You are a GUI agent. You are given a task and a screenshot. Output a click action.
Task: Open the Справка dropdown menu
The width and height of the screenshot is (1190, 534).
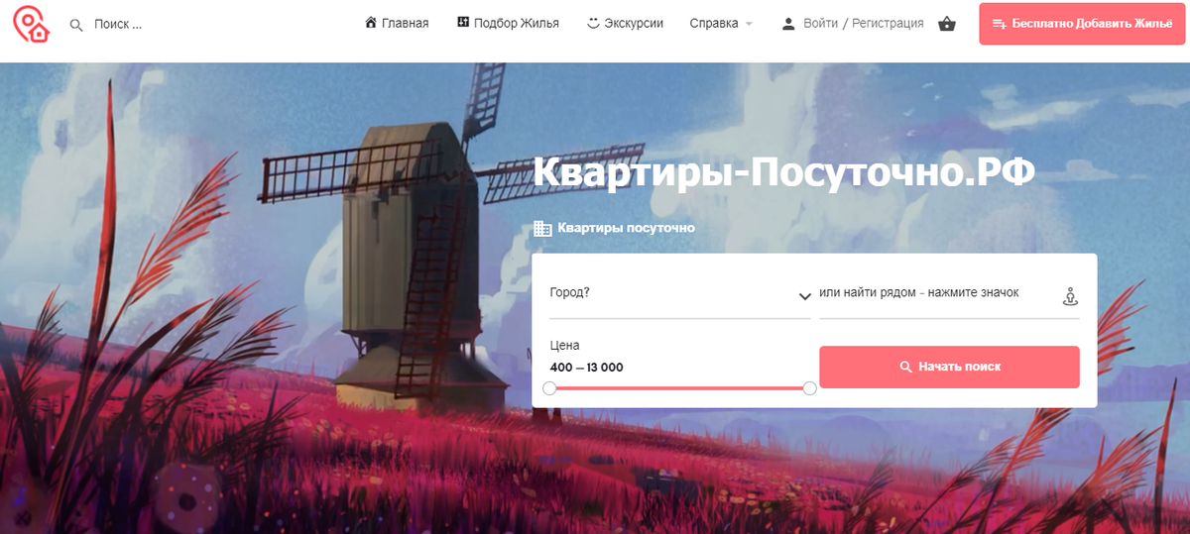click(721, 24)
